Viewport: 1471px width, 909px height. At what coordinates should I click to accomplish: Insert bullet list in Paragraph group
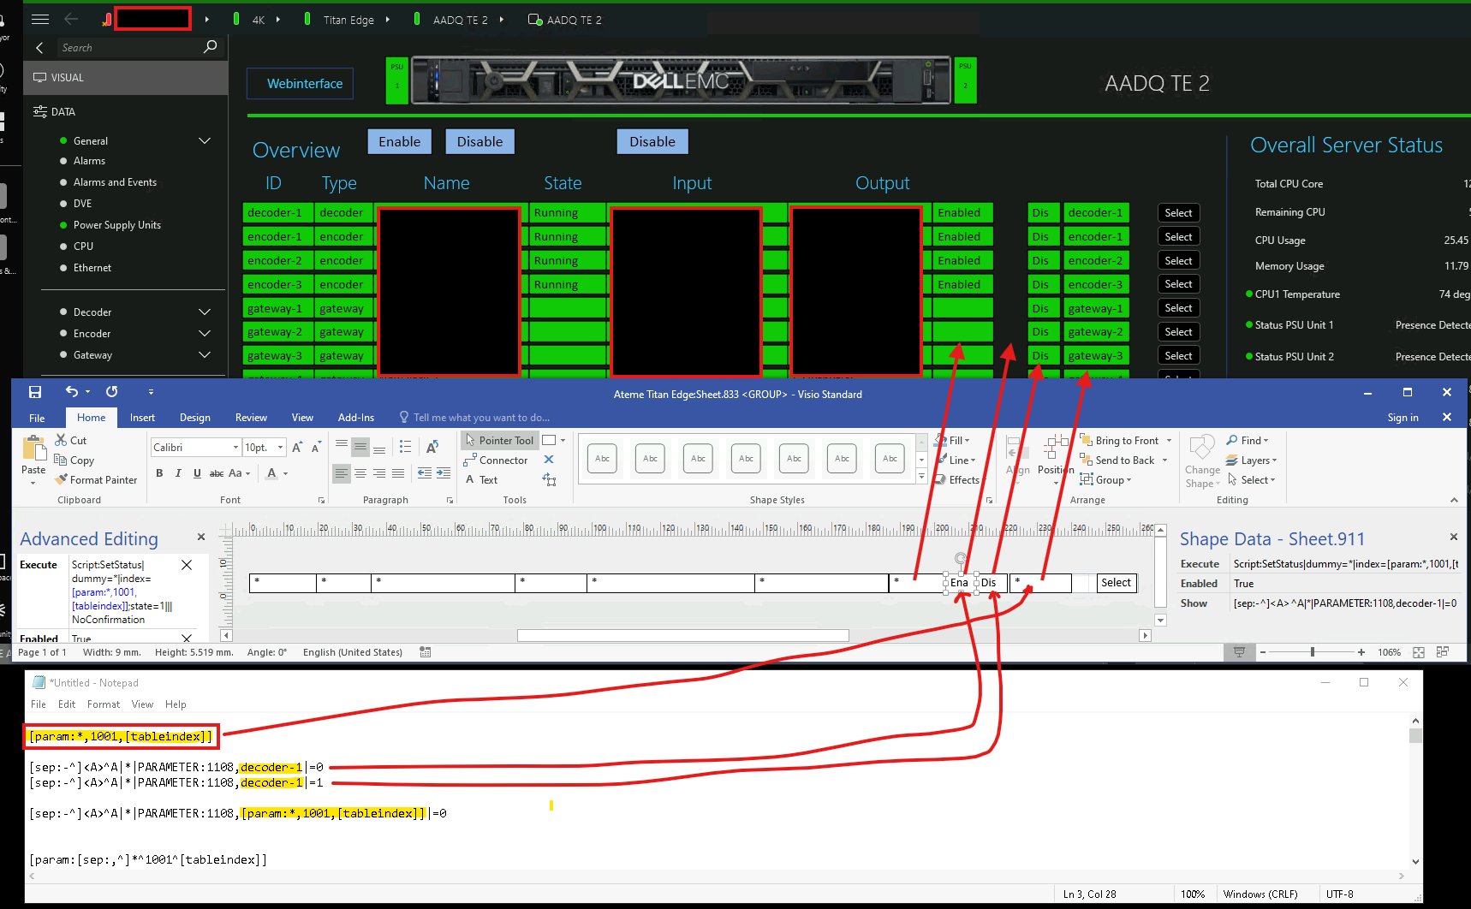tap(406, 448)
